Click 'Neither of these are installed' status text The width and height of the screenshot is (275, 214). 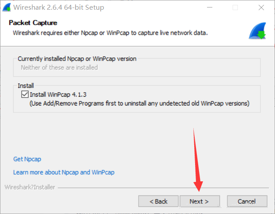tap(59, 68)
